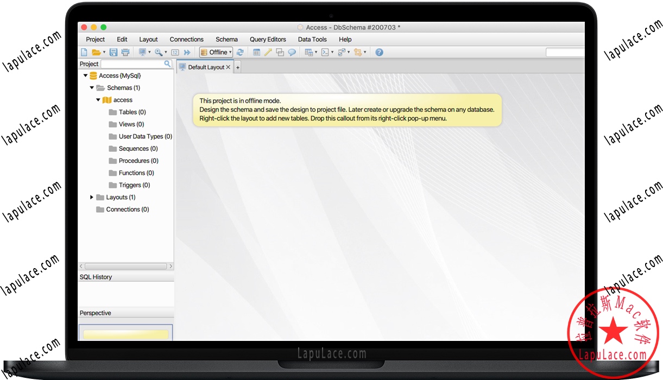Add a new layout with plus button
Screen dimensions: 663x380
[x=237, y=67]
